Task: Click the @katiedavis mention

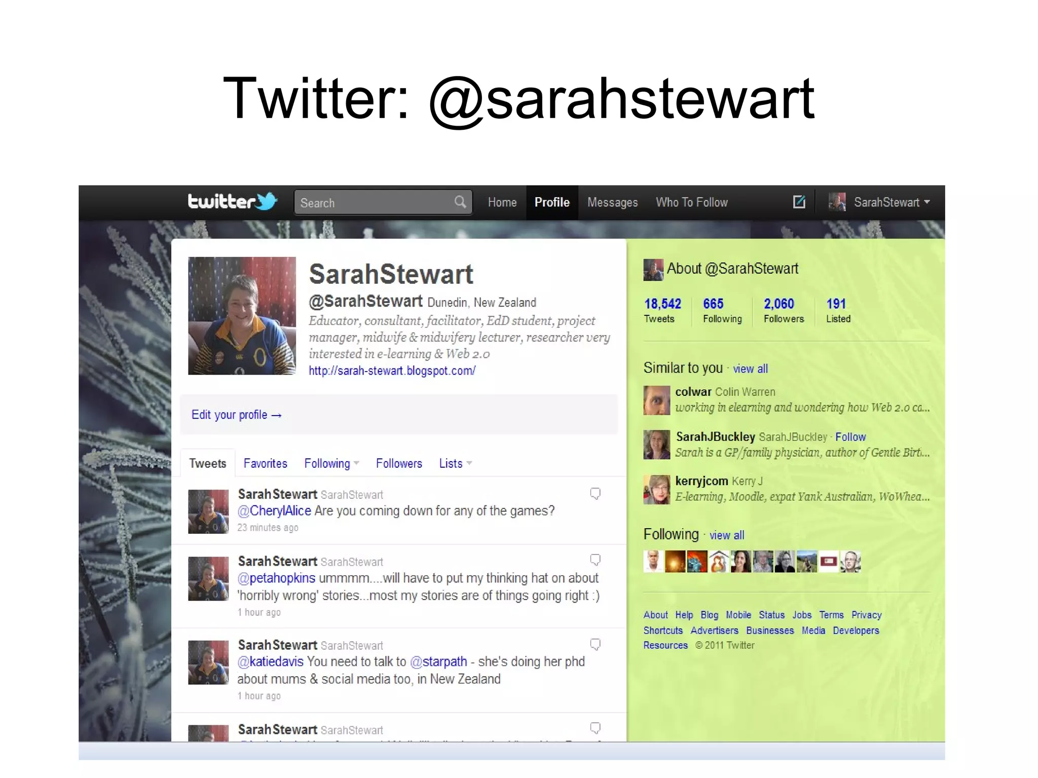Action: (270, 661)
